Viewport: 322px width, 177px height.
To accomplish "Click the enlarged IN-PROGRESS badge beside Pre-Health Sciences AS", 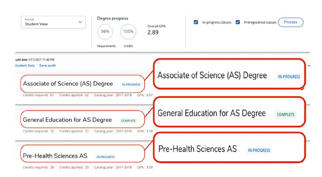I will click(x=259, y=150).
